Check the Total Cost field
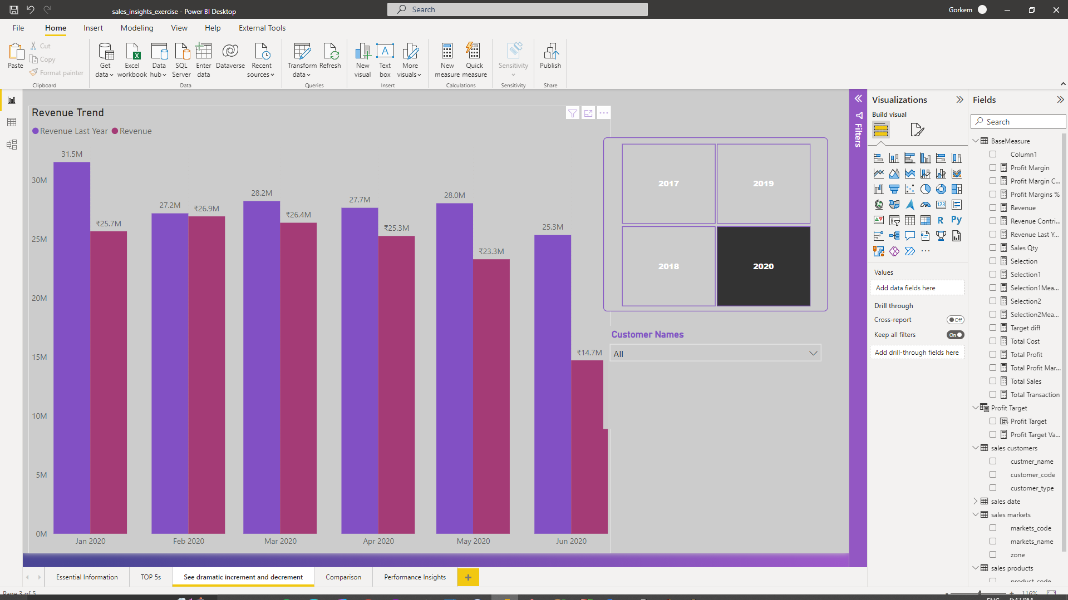This screenshot has height=600, width=1068. click(993, 341)
